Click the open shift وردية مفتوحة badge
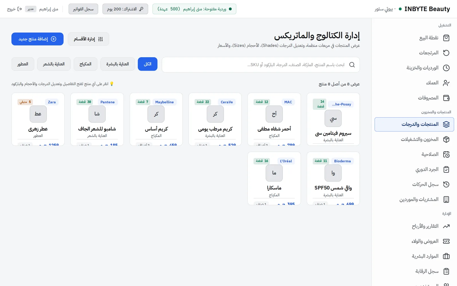Screen dimensions: 457x286 tap(194, 9)
